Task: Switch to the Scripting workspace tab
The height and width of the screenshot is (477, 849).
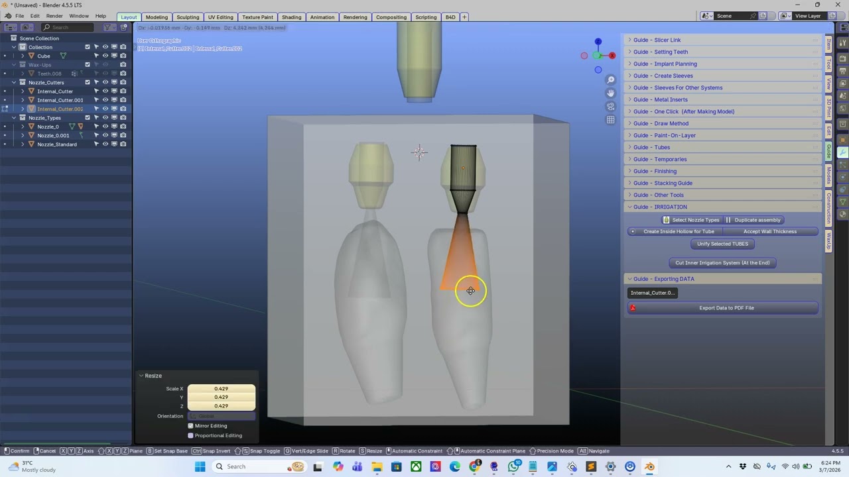Action: point(426,17)
